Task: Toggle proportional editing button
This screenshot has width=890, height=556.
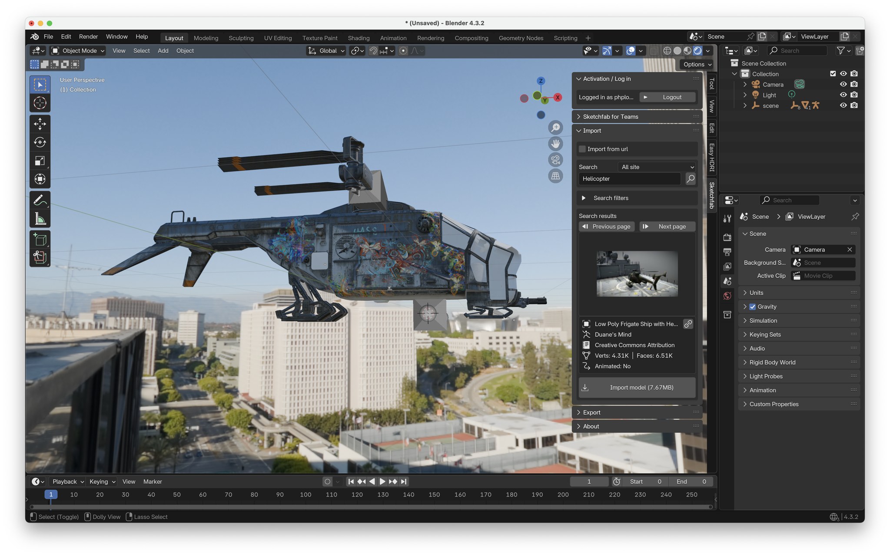Action: (x=403, y=51)
